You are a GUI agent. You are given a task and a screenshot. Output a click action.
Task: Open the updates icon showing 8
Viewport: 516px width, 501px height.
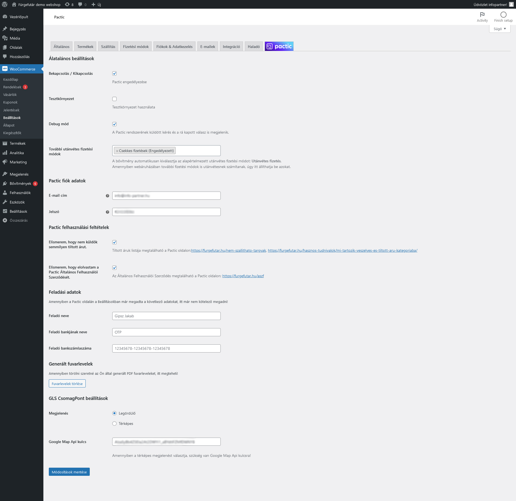pos(67,4)
